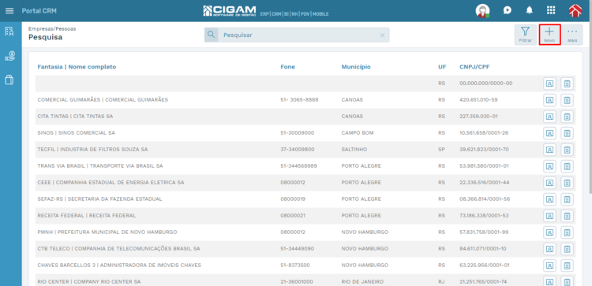Click the Portal CRM title
Viewport: 592px width, 286px height.
point(39,11)
